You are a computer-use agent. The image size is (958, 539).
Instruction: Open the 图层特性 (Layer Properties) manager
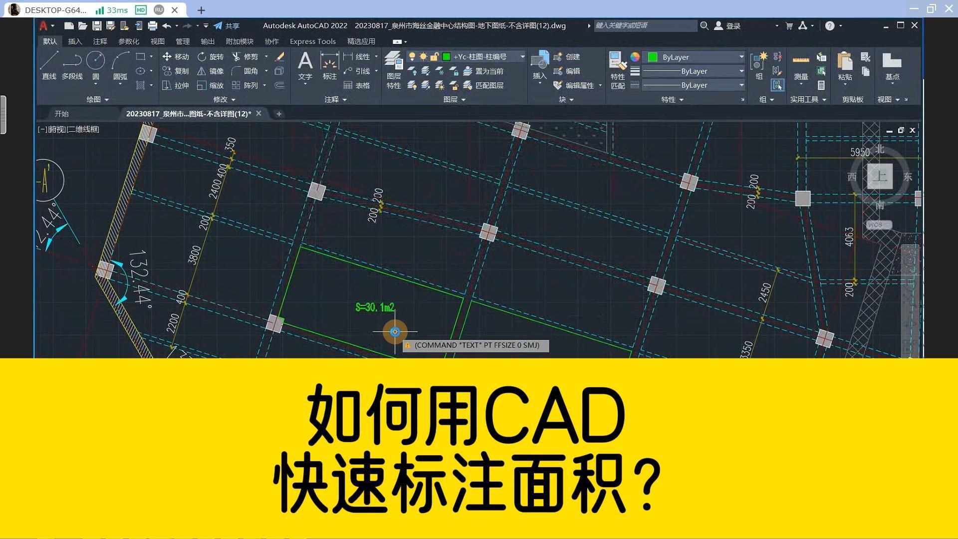[x=394, y=70]
